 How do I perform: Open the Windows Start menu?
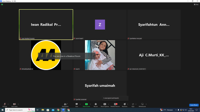[2, 110]
